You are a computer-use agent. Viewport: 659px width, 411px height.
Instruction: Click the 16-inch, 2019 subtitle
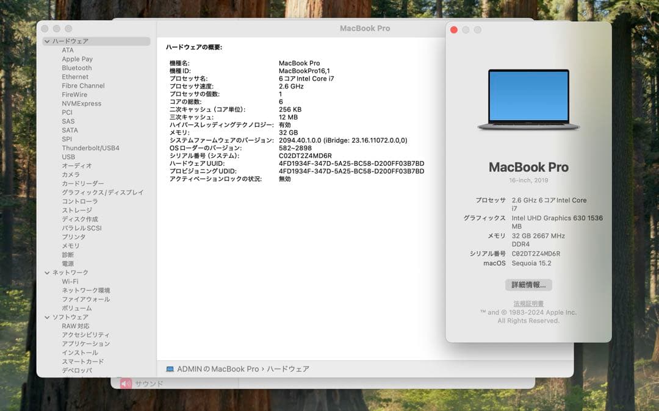coord(528,180)
